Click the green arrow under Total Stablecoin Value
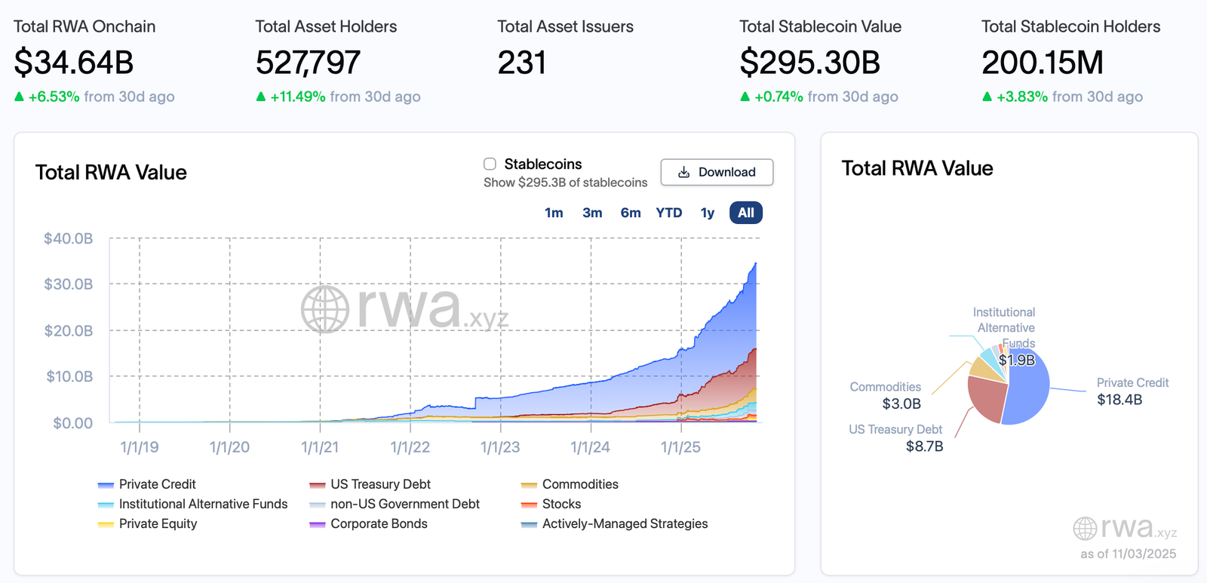Image resolution: width=1207 pixels, height=583 pixels. click(745, 97)
